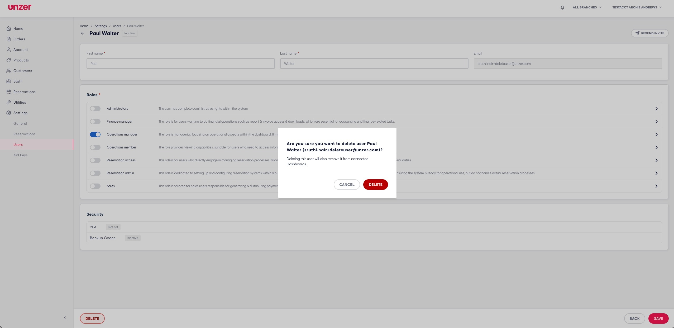Click the Settings breadcrumb link
This screenshot has height=328, width=674.
point(101,26)
